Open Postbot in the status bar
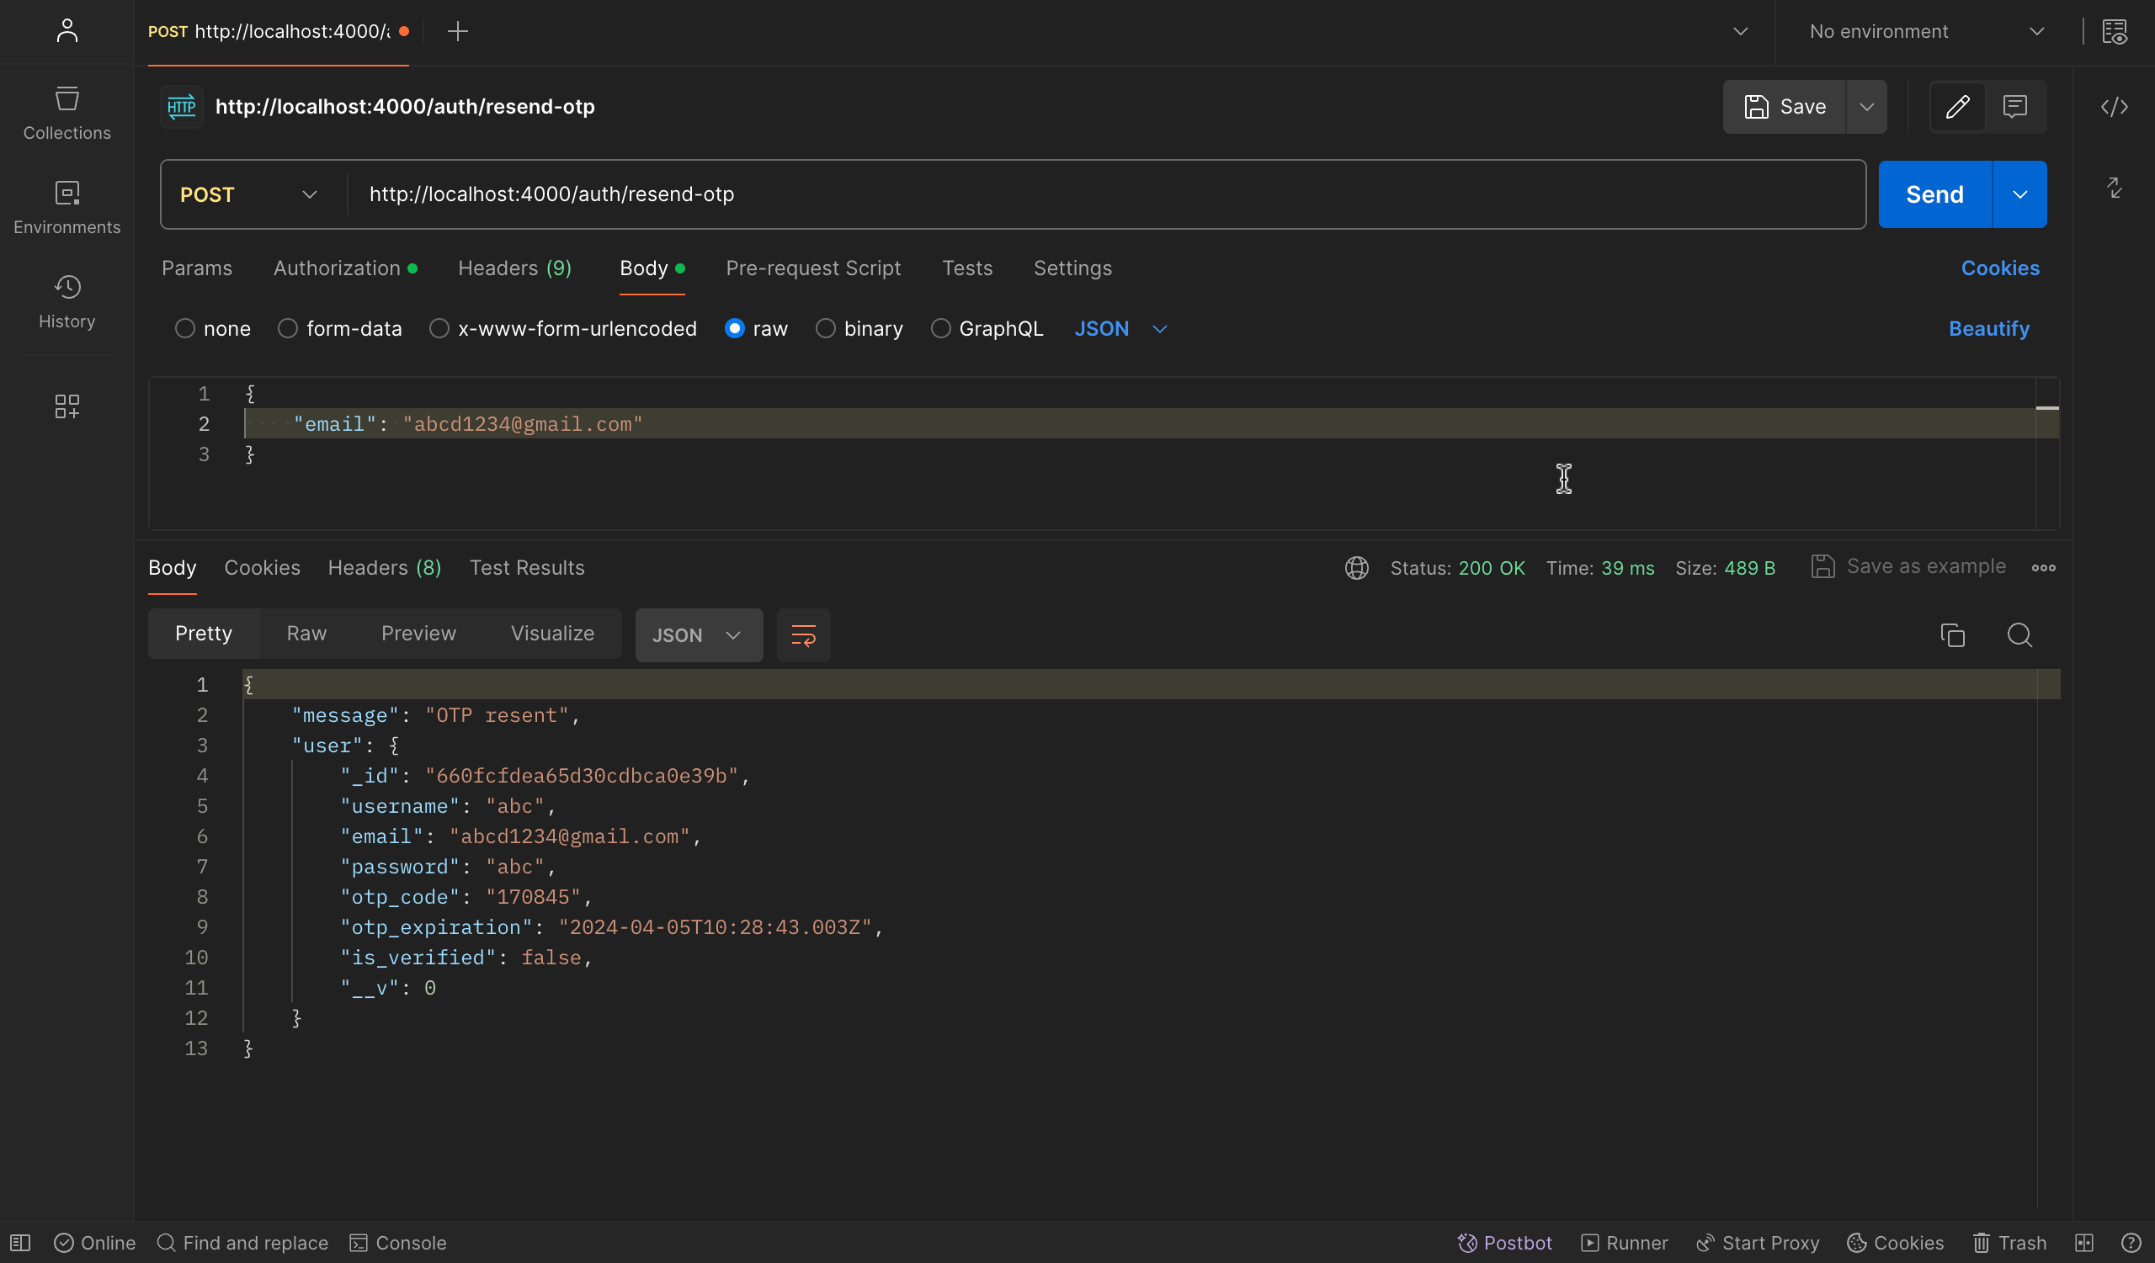The height and width of the screenshot is (1263, 2155). (1504, 1243)
